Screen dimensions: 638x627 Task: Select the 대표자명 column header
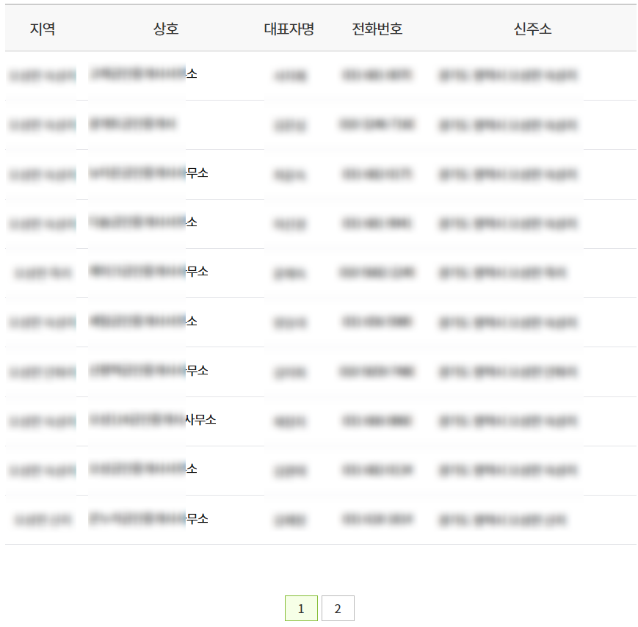[x=289, y=29]
